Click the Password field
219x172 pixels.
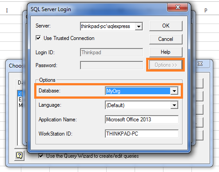tap(111, 65)
